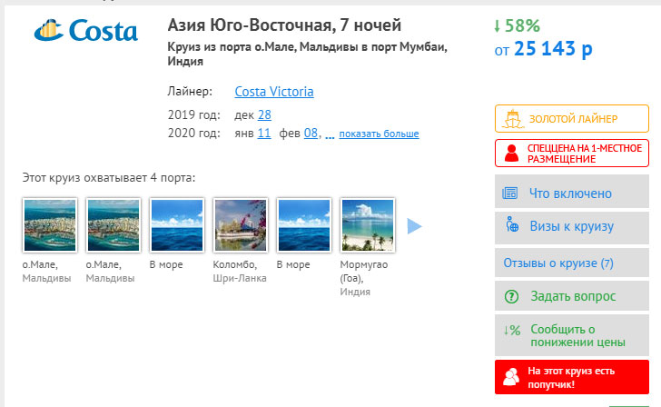This screenshot has height=407, width=661.
Task: Open the Colombo, Sri Lanka port thumbnail
Action: [240, 225]
